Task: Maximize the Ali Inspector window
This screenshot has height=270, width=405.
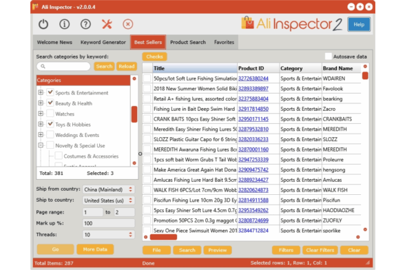Action: click(x=360, y=7)
